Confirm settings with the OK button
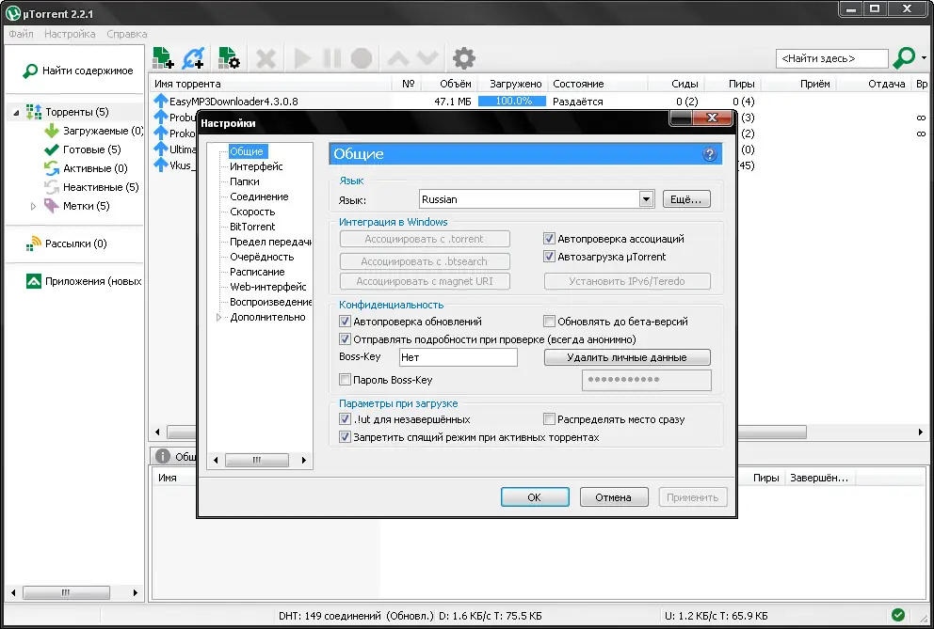The height and width of the screenshot is (629, 934). (535, 496)
